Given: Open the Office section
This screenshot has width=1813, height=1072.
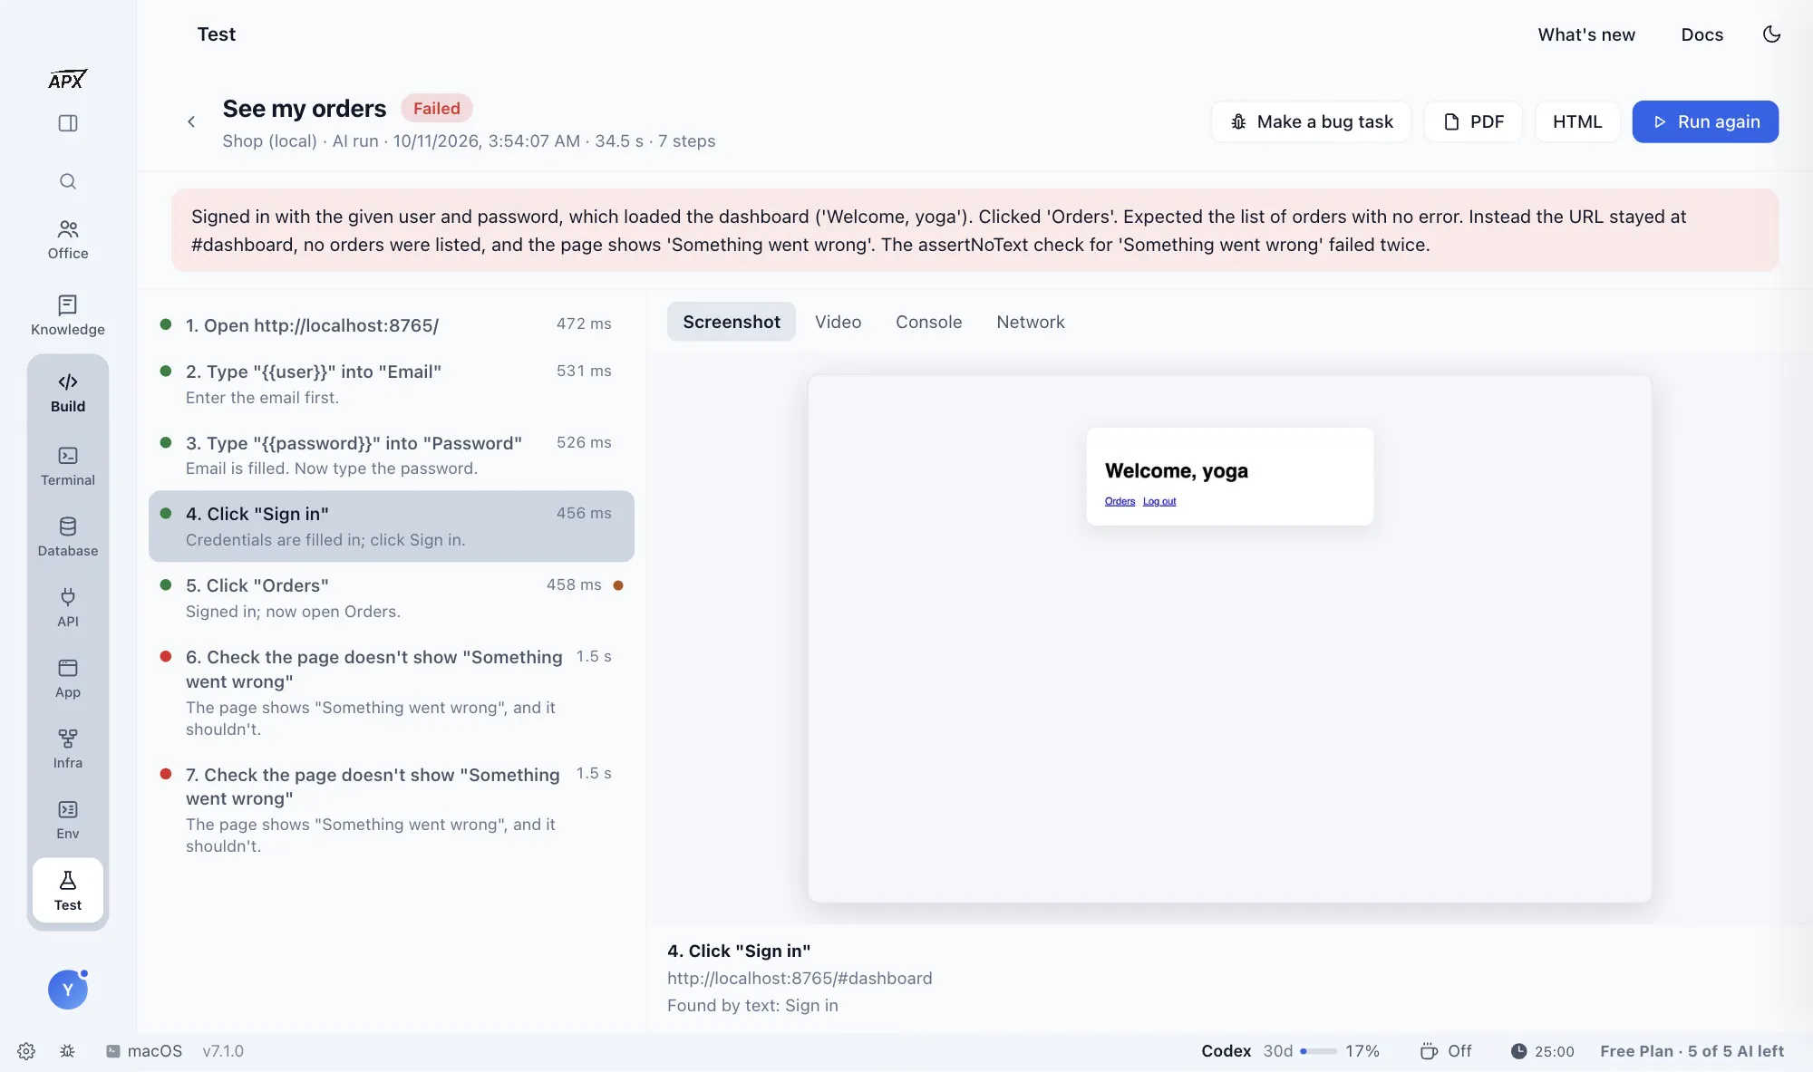Looking at the screenshot, I should click(x=68, y=240).
